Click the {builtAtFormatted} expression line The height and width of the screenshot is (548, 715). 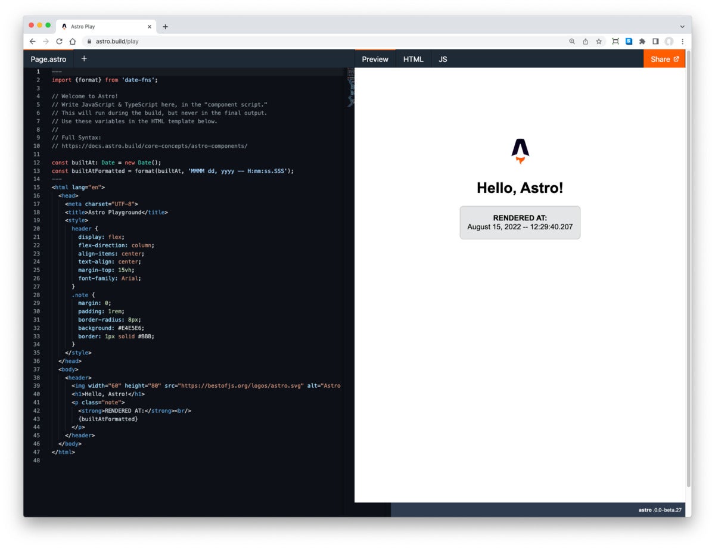coord(108,419)
